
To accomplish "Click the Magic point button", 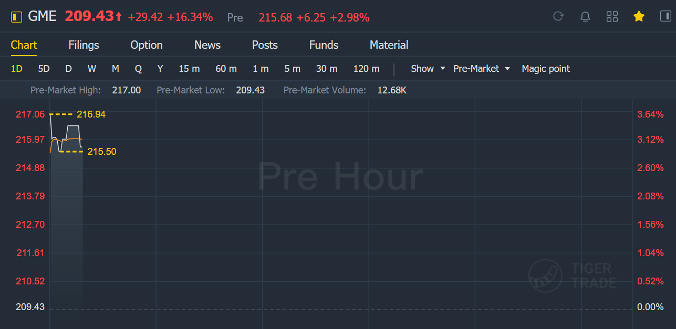I will point(546,69).
